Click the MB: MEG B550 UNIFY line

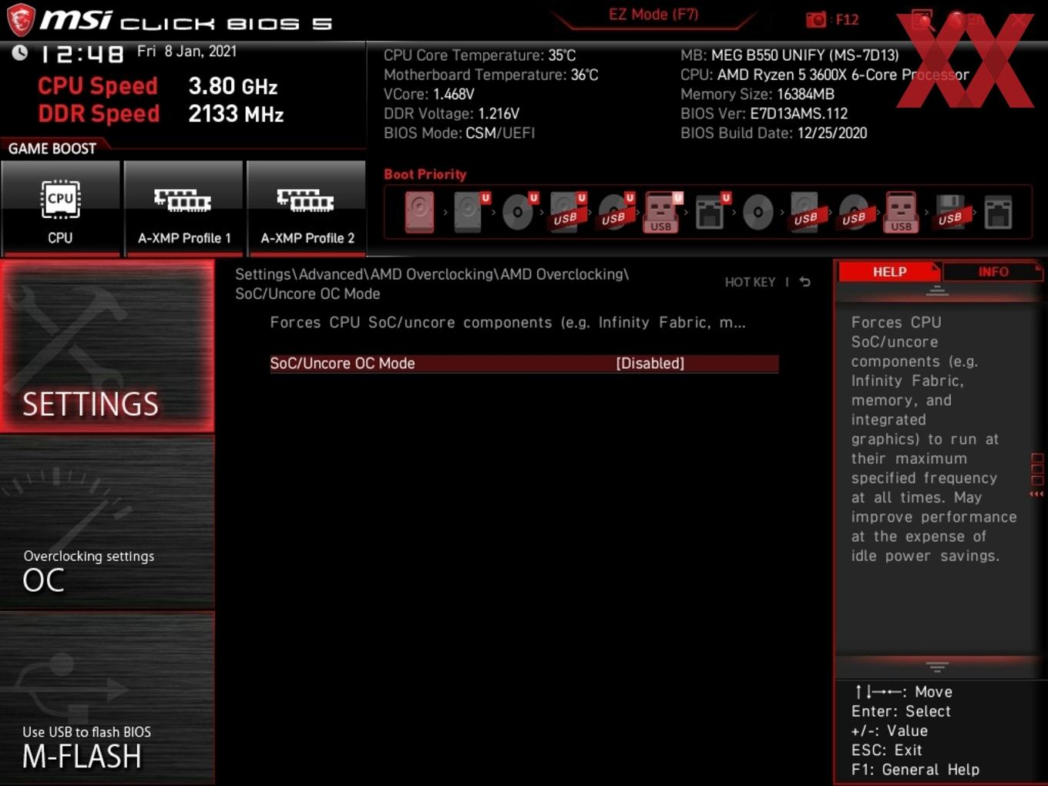tap(790, 55)
